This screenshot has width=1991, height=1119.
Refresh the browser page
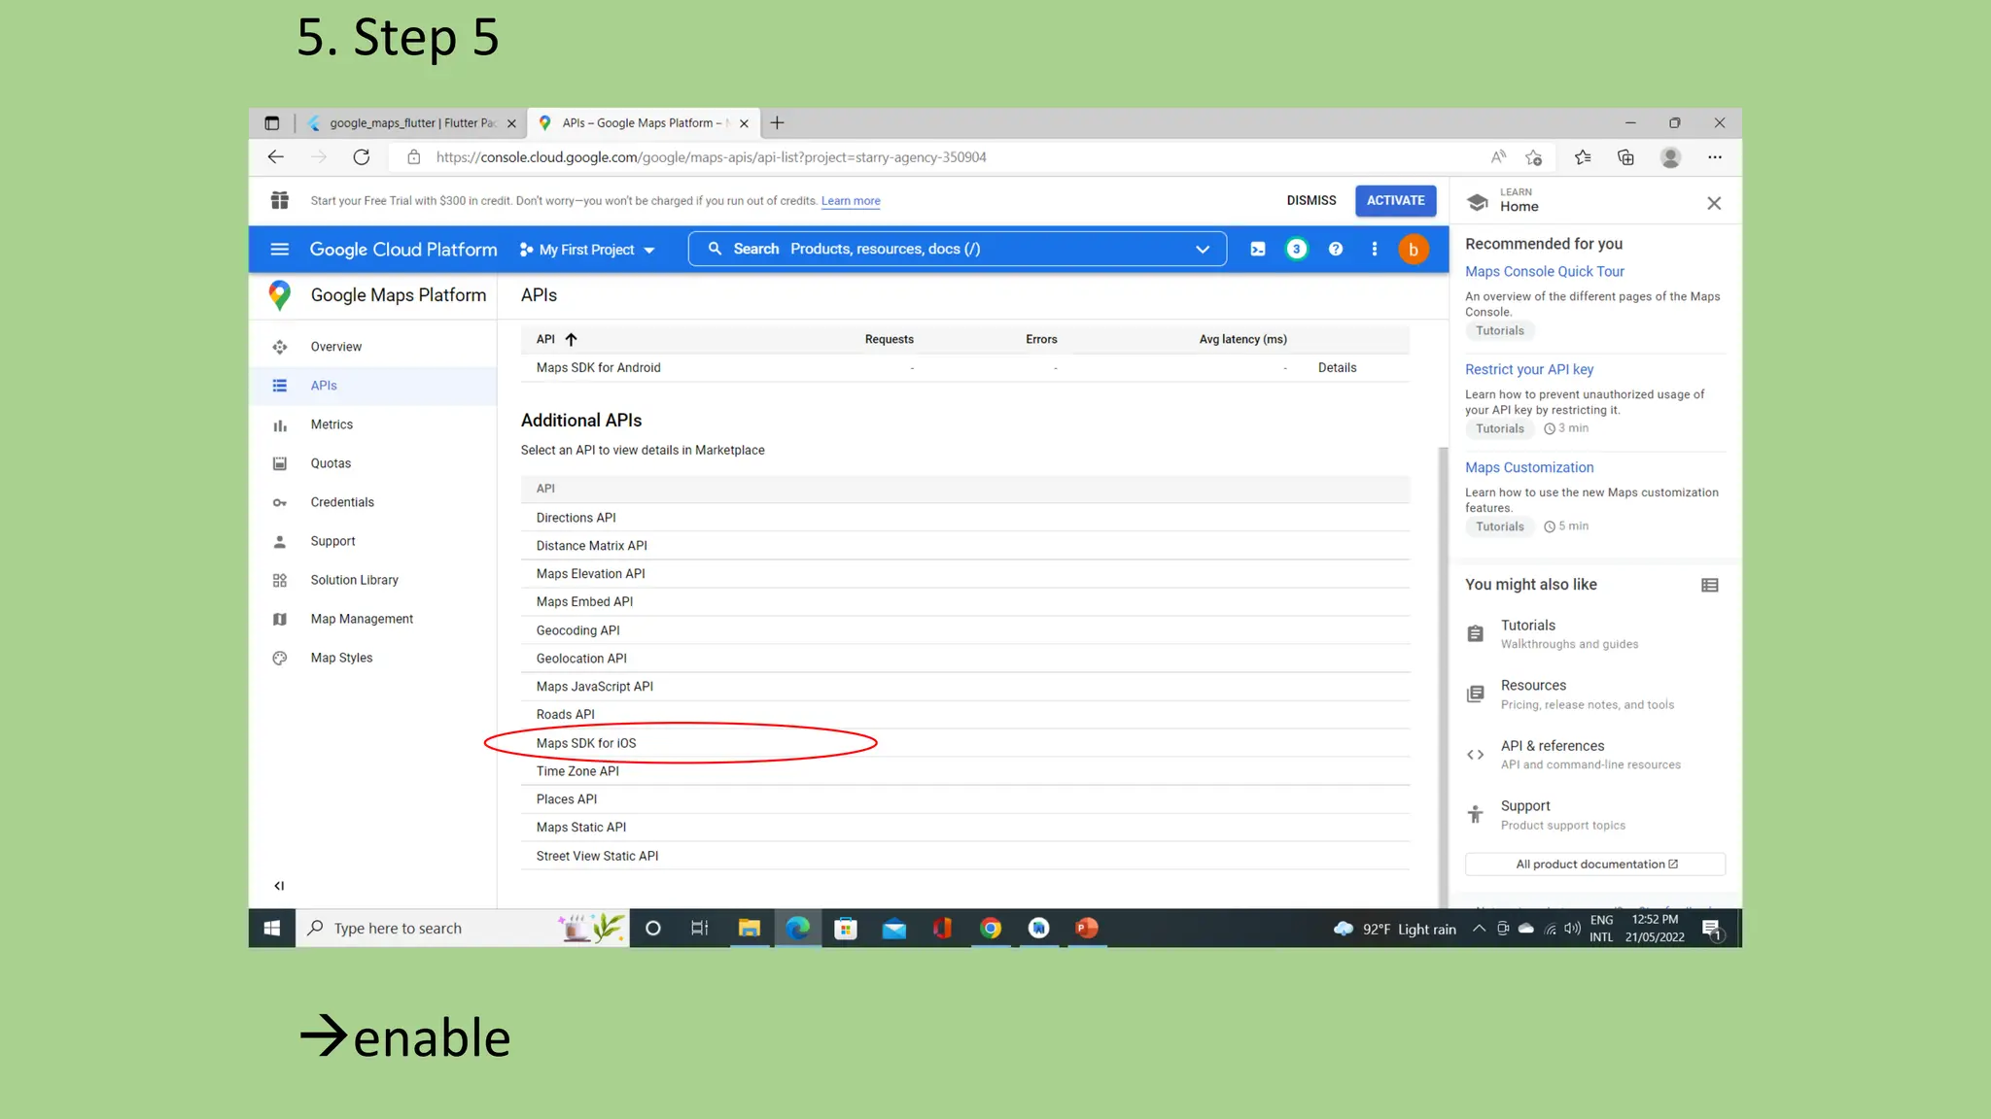click(x=361, y=157)
